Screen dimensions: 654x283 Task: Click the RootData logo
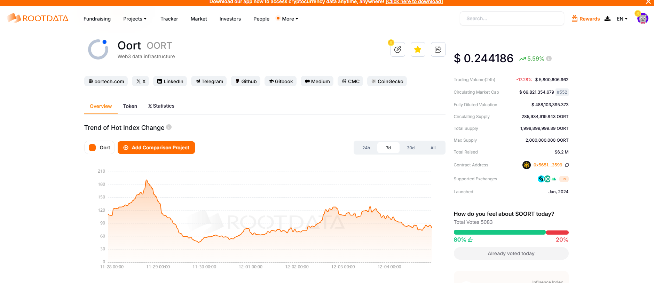point(38,18)
